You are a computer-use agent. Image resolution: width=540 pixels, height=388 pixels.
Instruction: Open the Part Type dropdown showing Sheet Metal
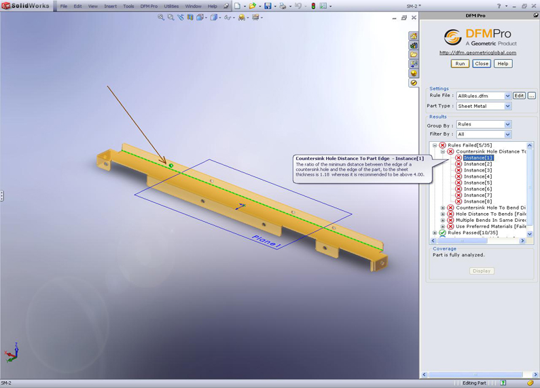pos(484,106)
